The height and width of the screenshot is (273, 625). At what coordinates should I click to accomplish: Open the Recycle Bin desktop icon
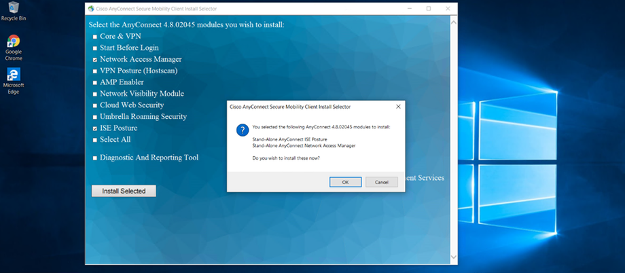(x=14, y=11)
